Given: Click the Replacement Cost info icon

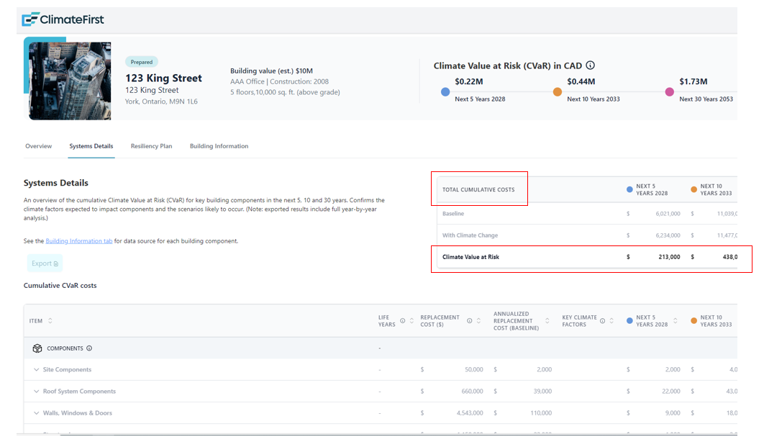Looking at the screenshot, I should click(469, 321).
